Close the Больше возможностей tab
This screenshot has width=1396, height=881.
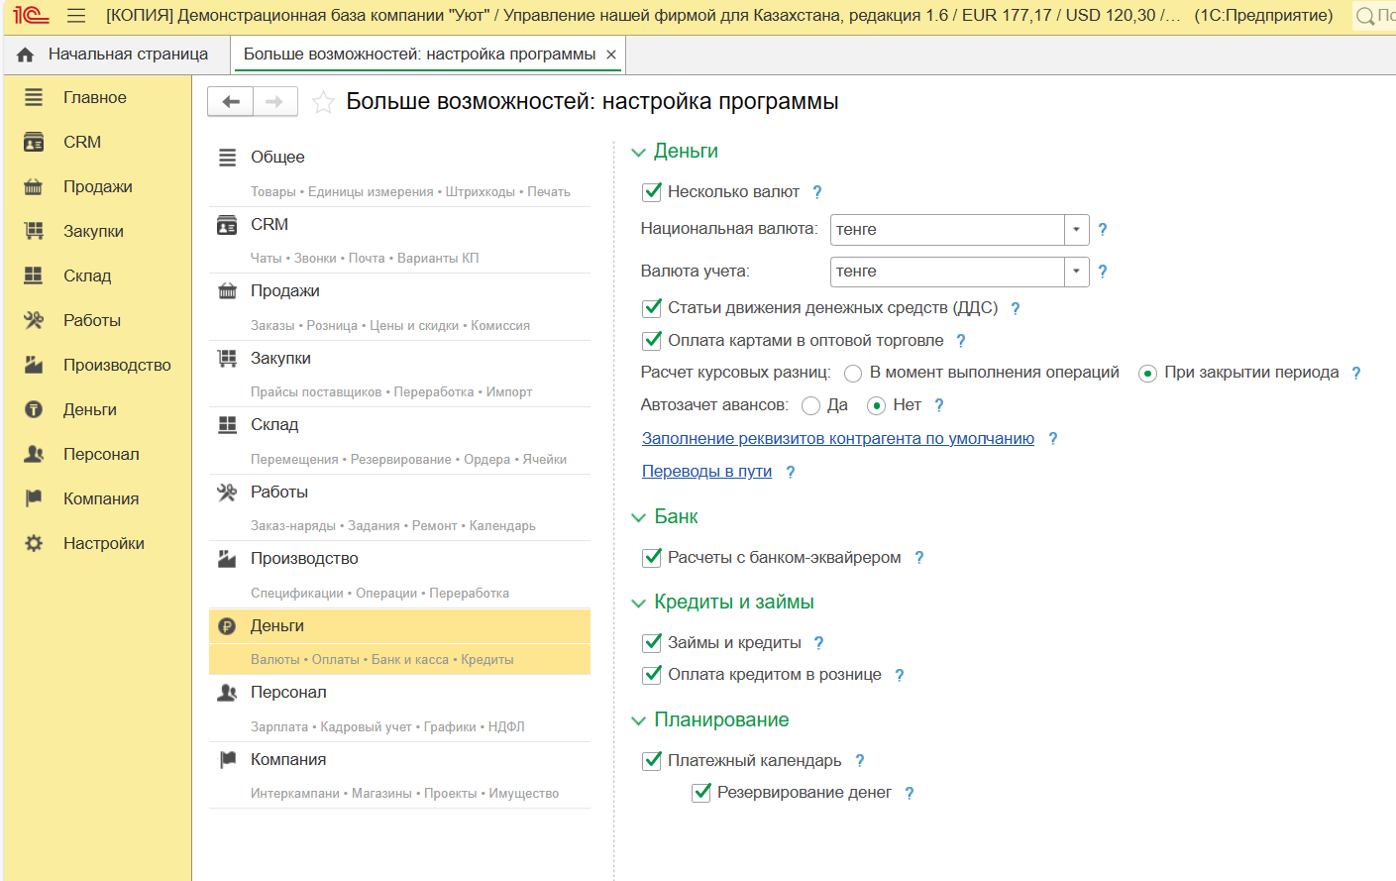click(x=611, y=55)
